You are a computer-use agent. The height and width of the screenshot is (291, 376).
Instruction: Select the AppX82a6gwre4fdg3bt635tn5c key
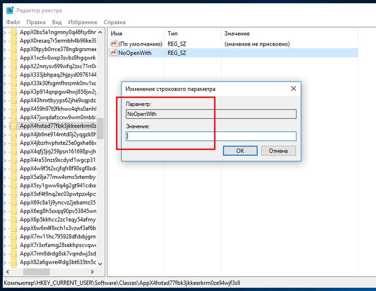[x=58, y=262]
